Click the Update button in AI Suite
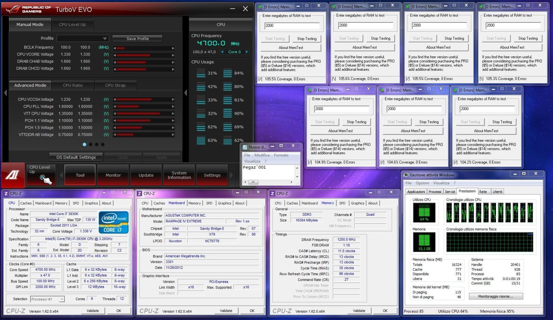Screen dimensions: 553x320 point(146,175)
